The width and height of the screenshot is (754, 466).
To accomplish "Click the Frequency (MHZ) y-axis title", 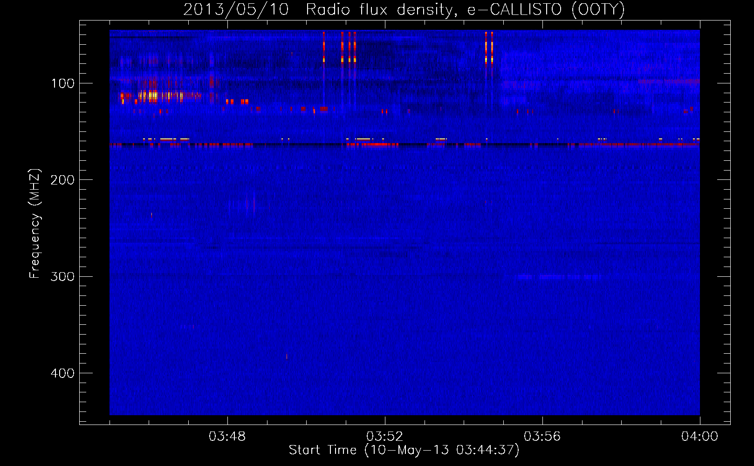I will pos(35,223).
